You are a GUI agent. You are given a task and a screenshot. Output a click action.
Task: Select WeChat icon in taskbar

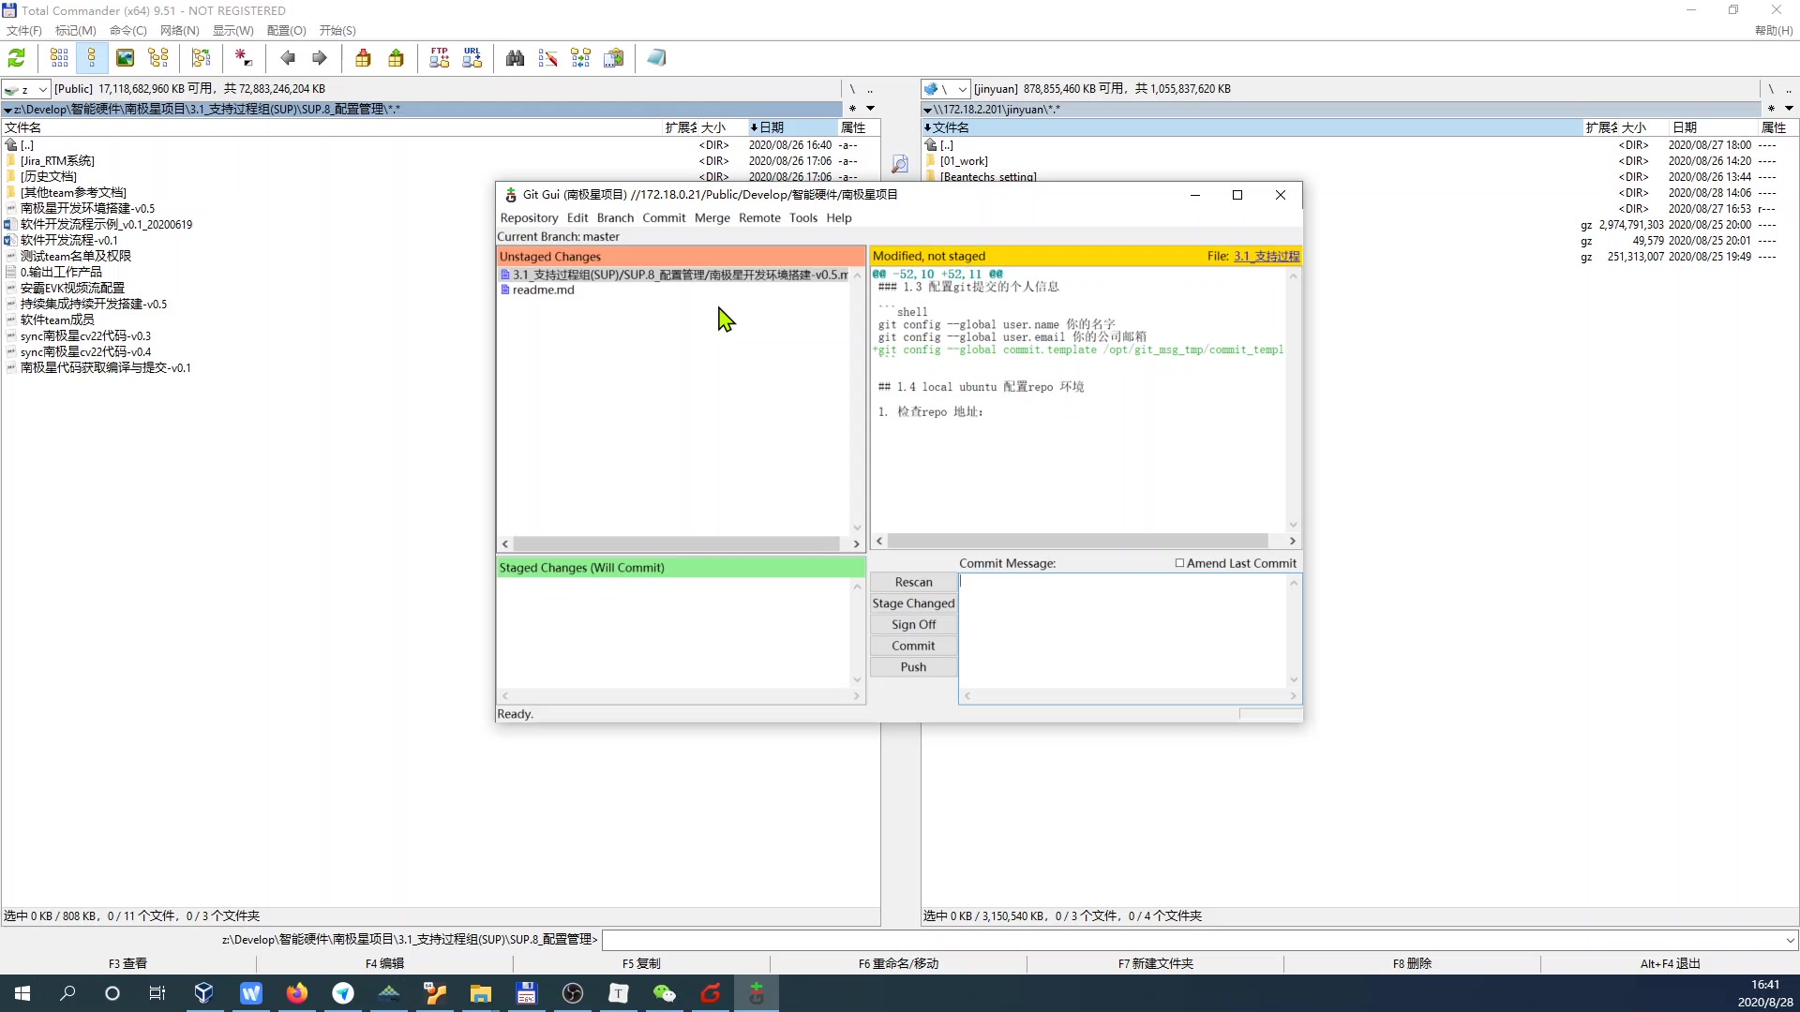[665, 992]
